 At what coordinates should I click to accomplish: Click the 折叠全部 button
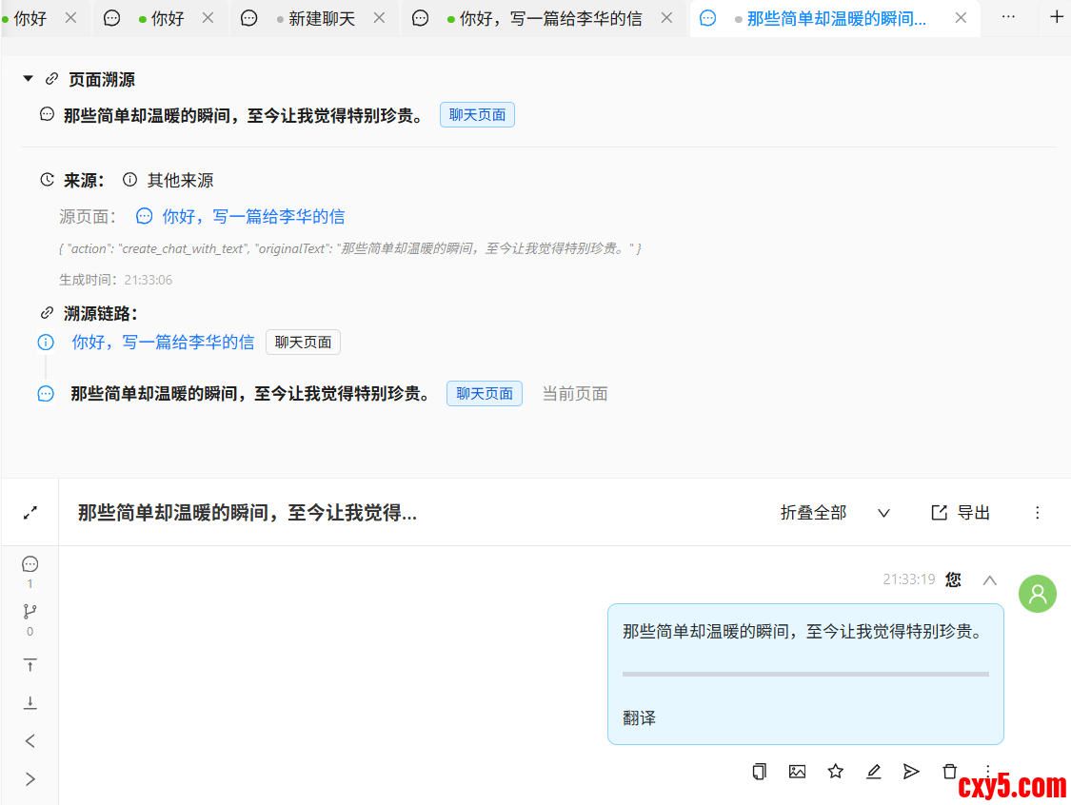813,513
